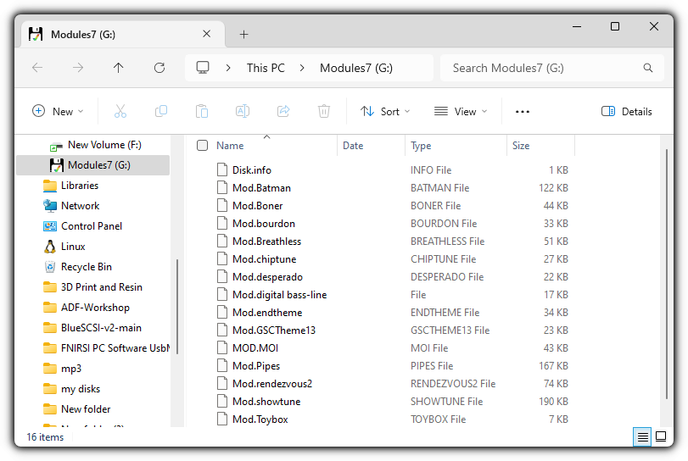This screenshot has height=461, width=688.
Task: Refresh the Modules7 folder view
Action: click(x=159, y=68)
